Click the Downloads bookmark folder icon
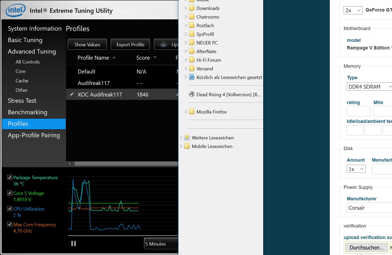The image size is (392, 255). pos(192,8)
